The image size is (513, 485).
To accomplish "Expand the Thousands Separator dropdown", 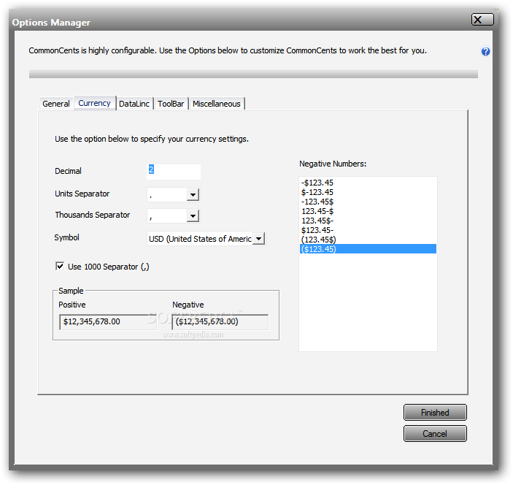I will 193,215.
